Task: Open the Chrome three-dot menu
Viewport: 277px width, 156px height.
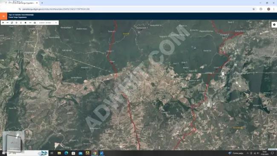Action: [x=274, y=9]
